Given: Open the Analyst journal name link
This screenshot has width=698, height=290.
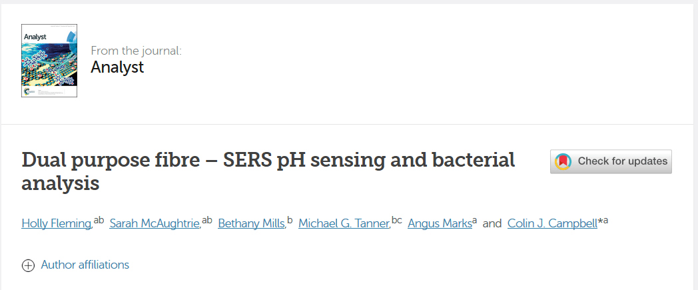Looking at the screenshot, I should tap(117, 67).
